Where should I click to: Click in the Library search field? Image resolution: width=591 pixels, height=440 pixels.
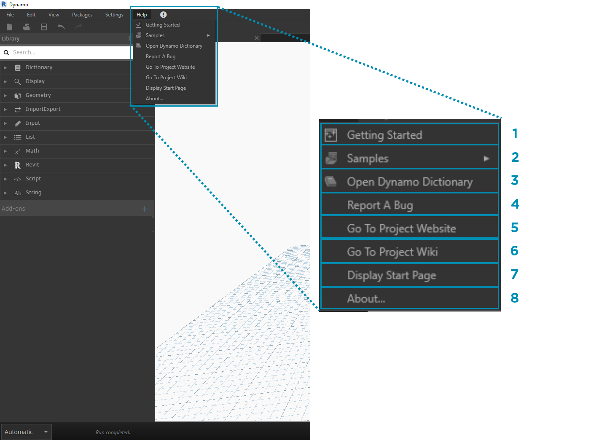(x=67, y=53)
